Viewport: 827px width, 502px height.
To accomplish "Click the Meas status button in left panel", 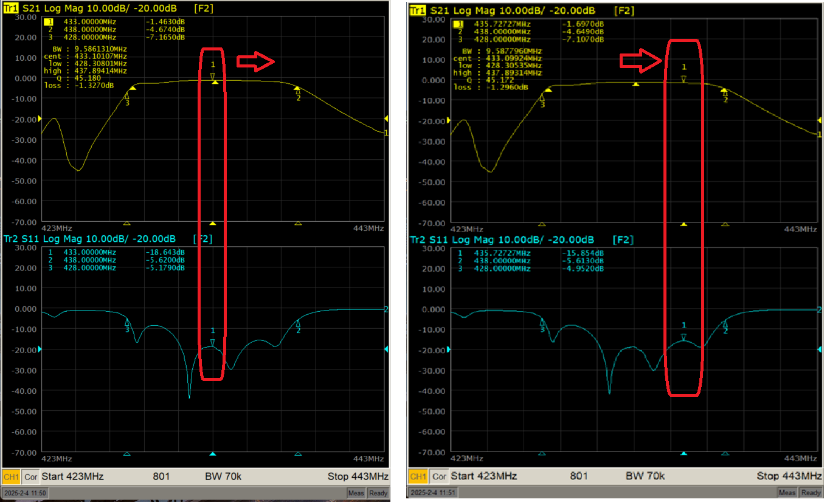I will 356,493.
